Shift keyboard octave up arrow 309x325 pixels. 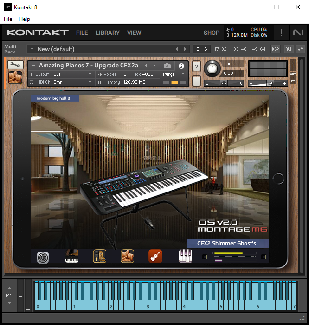coord(9,288)
